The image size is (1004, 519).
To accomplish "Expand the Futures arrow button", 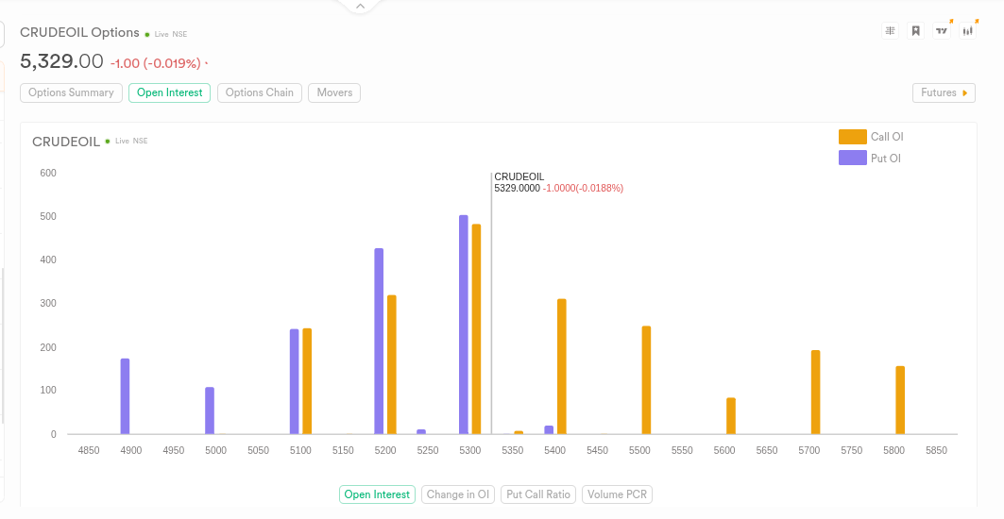I will (944, 92).
